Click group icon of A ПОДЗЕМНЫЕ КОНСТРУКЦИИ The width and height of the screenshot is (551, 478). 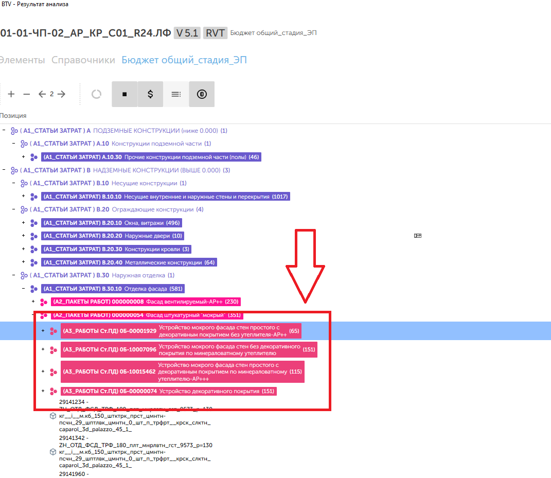[x=14, y=131]
